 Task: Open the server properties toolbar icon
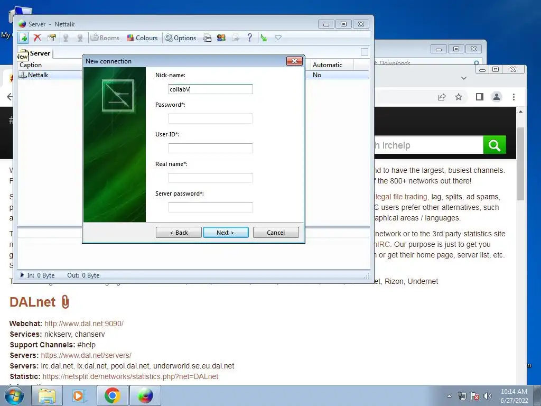click(x=51, y=38)
